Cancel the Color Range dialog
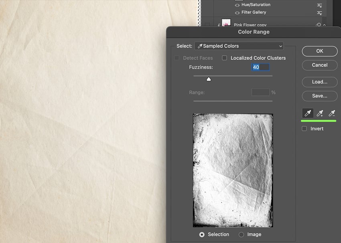This screenshot has height=243, width=341. (x=319, y=65)
